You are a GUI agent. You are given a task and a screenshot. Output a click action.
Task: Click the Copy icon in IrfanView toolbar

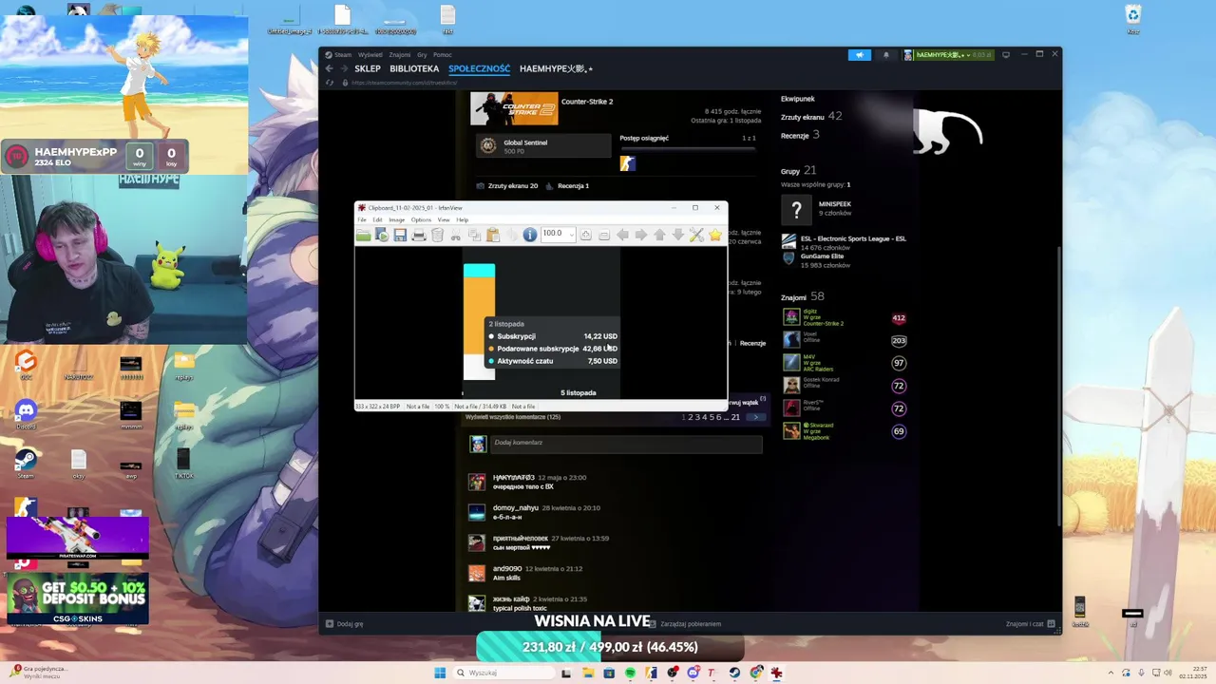[x=474, y=235]
